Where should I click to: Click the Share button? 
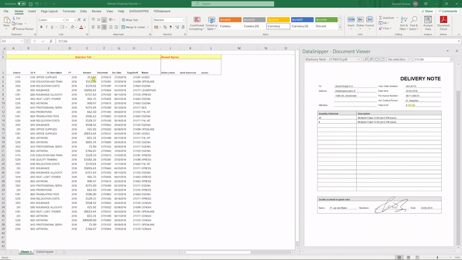(427, 11)
